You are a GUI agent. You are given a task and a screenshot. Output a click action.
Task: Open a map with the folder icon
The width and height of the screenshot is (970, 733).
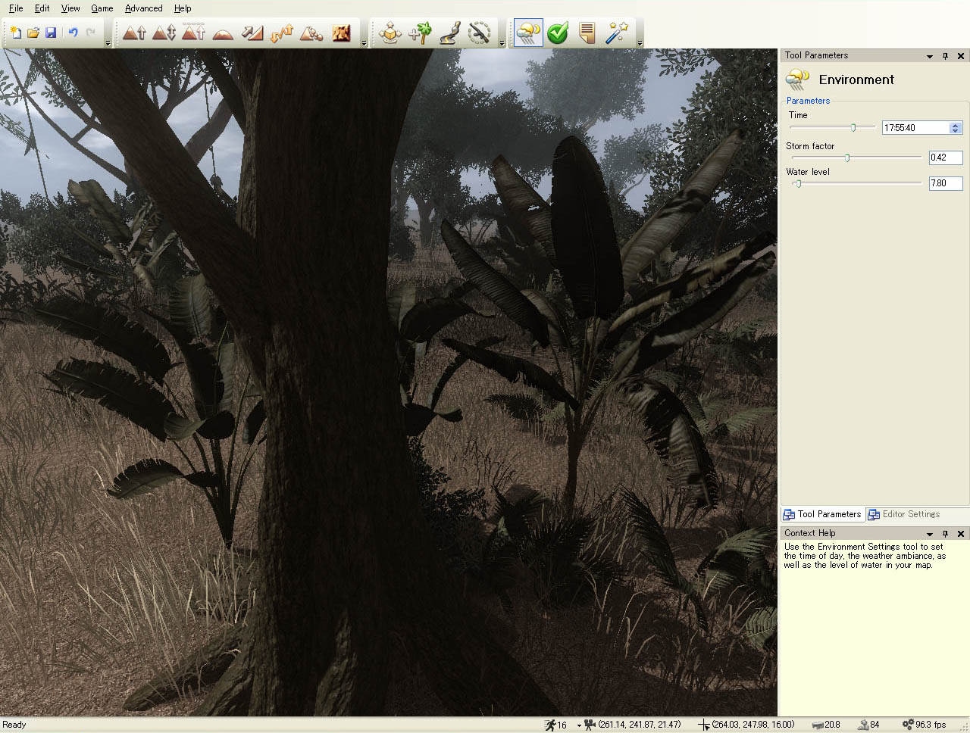tap(33, 33)
